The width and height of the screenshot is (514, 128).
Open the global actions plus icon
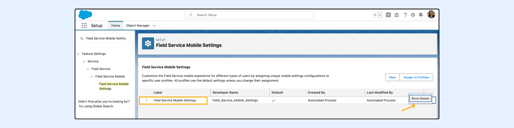click(388, 15)
